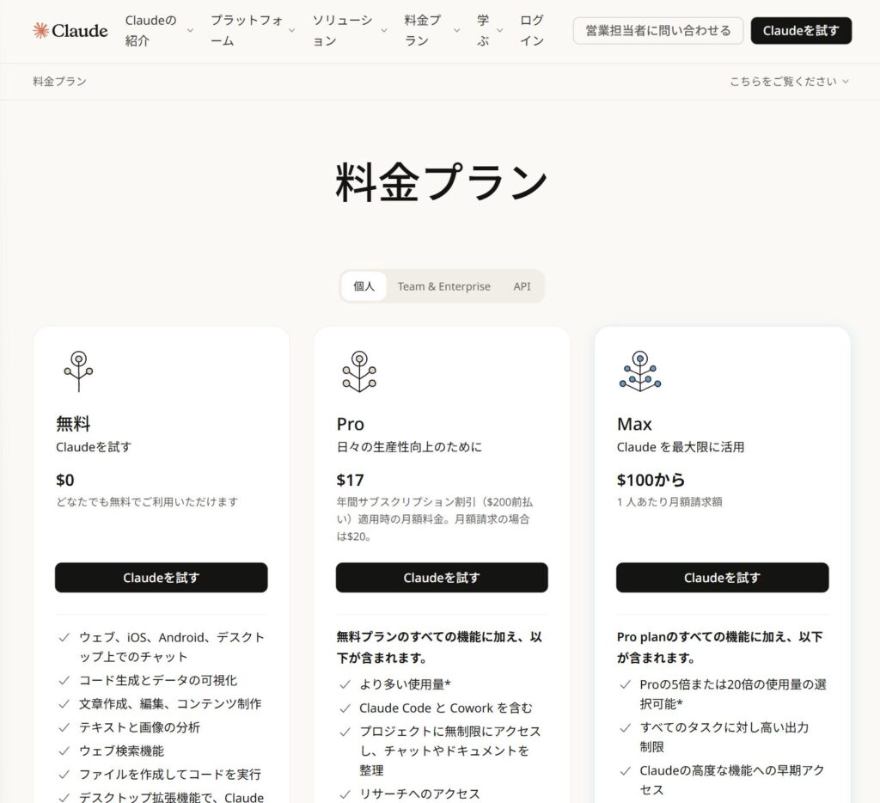Click the 営業担当者に問い合わせる button

657,30
